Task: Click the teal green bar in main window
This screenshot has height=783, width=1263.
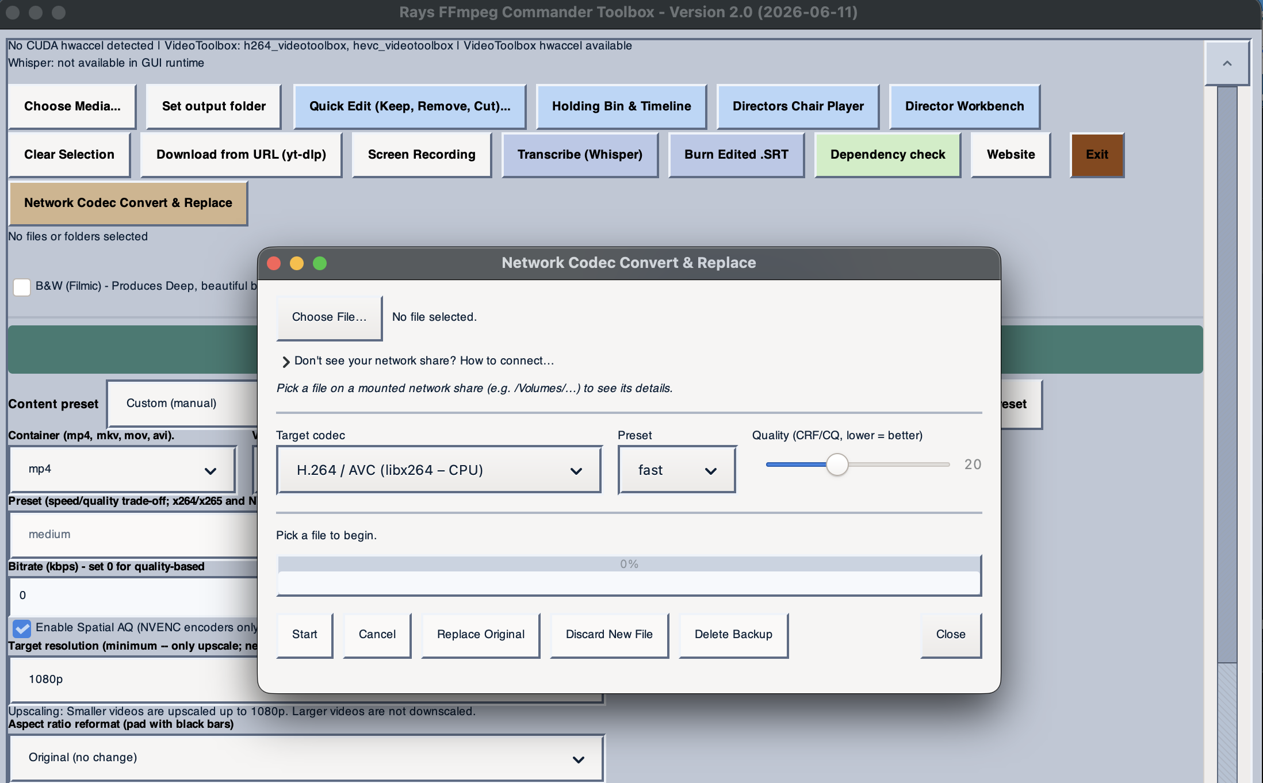Action: point(132,350)
